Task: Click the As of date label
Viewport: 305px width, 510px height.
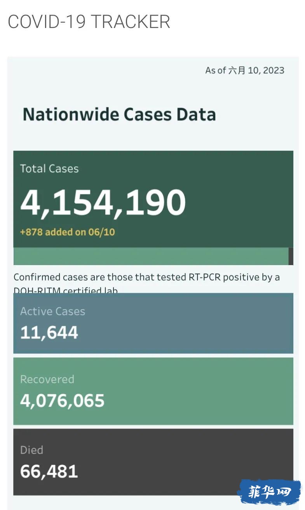Action: coord(245,70)
